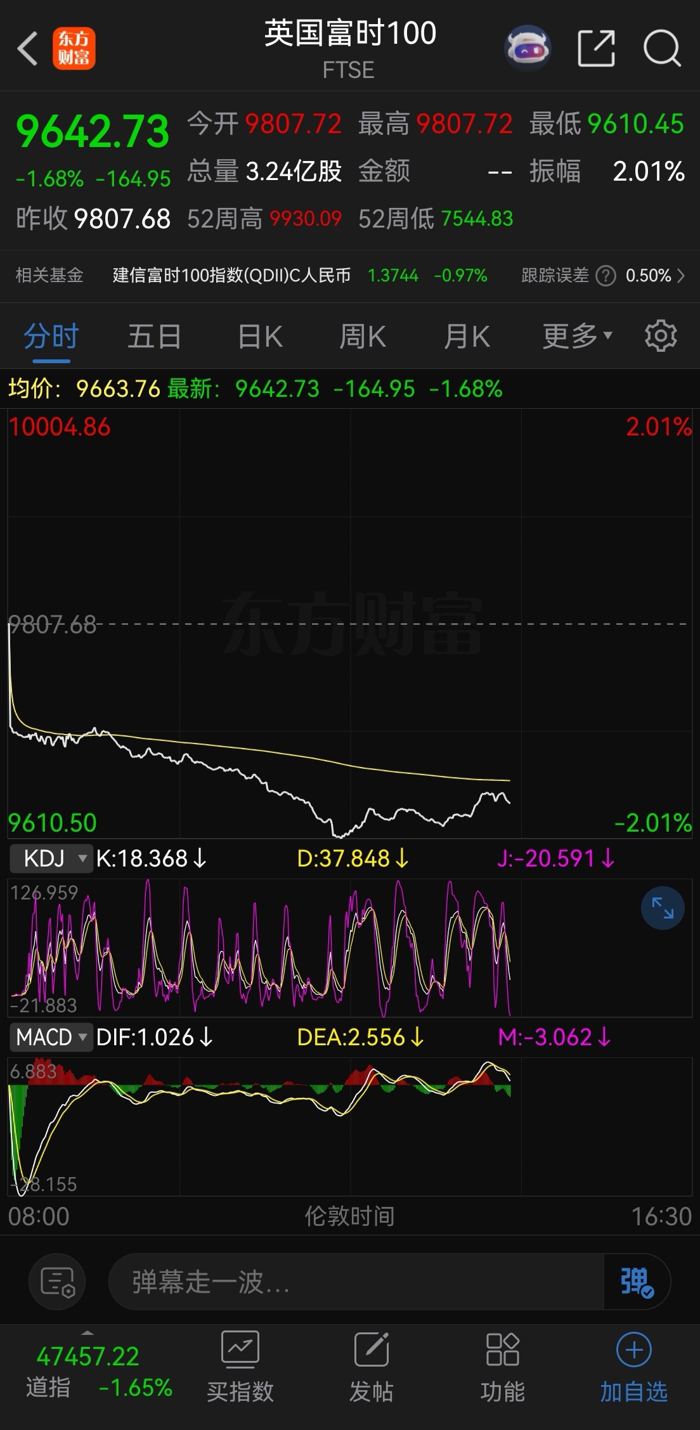Image resolution: width=700 pixels, height=1430 pixels.
Task: Switch to the 日K tab
Action: (x=260, y=337)
